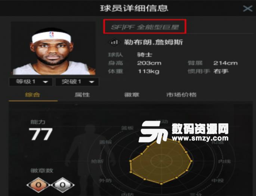Open the 突破1 breakthrough dropdown

tap(77, 82)
